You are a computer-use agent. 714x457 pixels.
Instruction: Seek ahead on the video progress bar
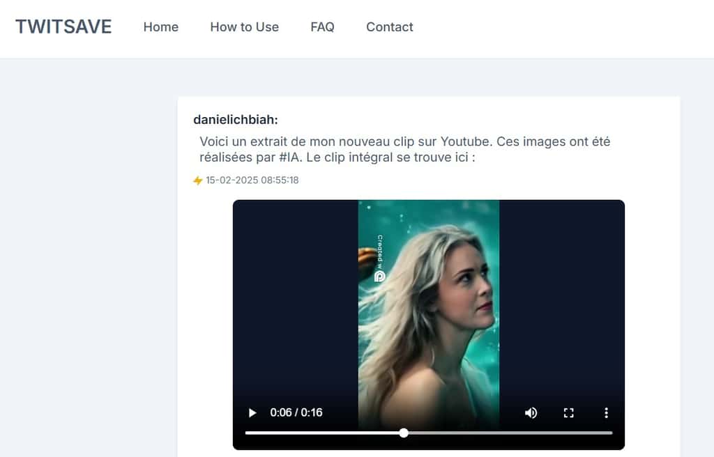(488, 432)
